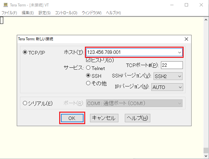Image resolution: width=209 pixels, height=159 pixels.
Task: Open the ファイル(F) menu
Action: [x=9, y=13]
